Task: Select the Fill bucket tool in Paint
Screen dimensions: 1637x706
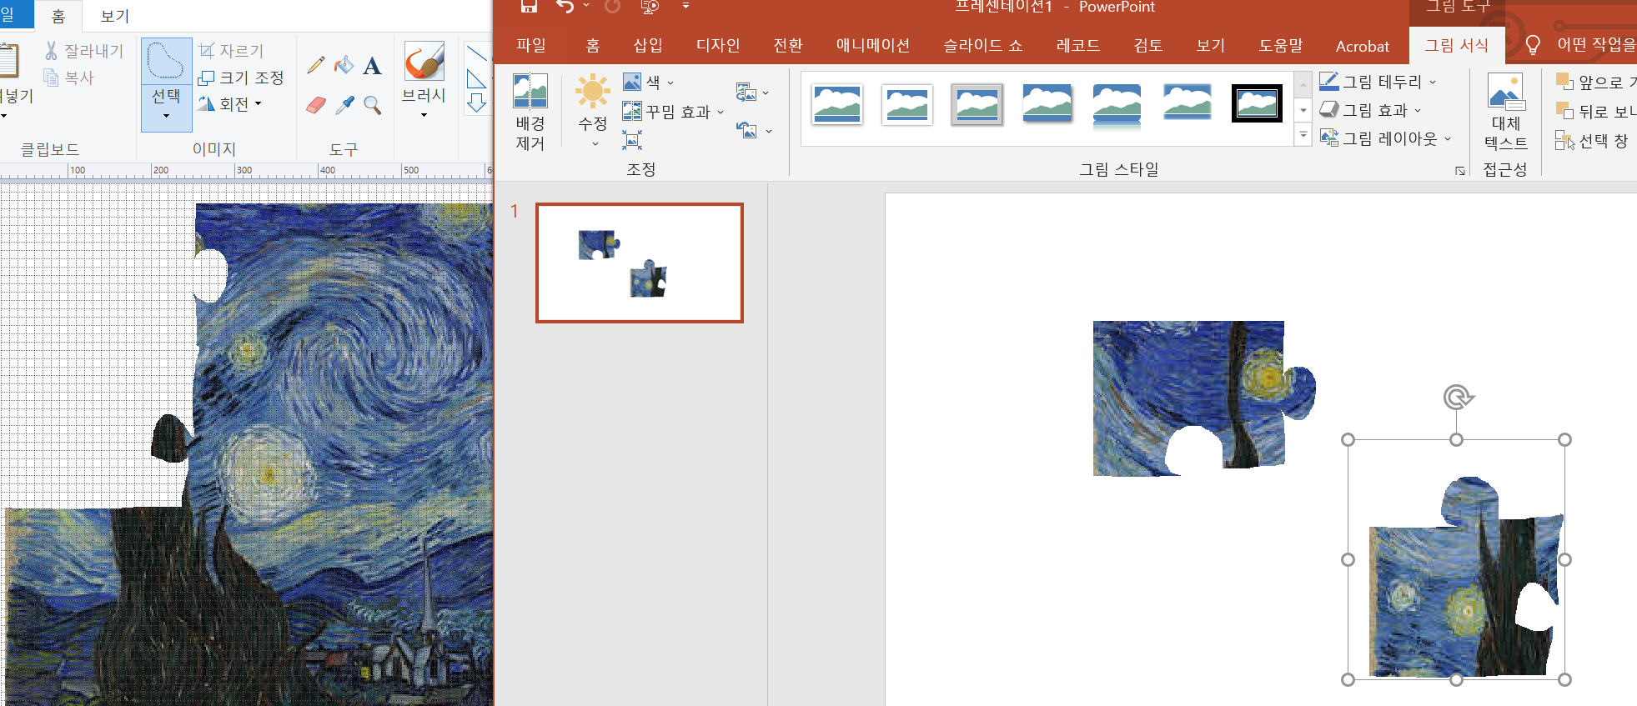Action: point(344,65)
